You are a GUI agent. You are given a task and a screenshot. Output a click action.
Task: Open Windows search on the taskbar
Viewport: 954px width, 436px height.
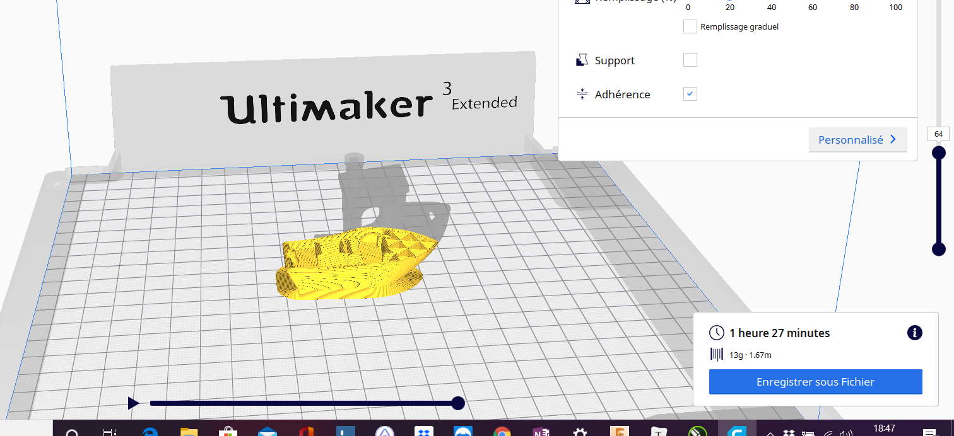(72, 432)
